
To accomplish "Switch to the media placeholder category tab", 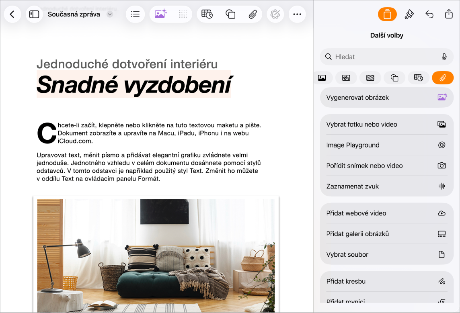I will [346, 78].
